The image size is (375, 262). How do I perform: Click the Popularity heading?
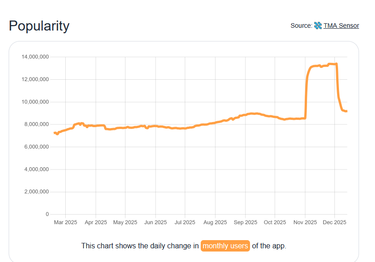click(39, 26)
